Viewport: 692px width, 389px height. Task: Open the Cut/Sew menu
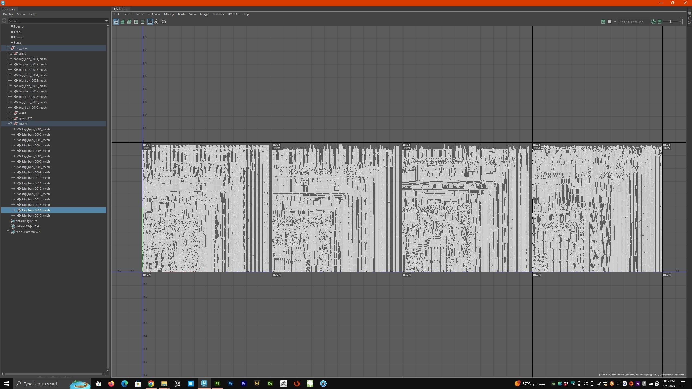pyautogui.click(x=154, y=14)
